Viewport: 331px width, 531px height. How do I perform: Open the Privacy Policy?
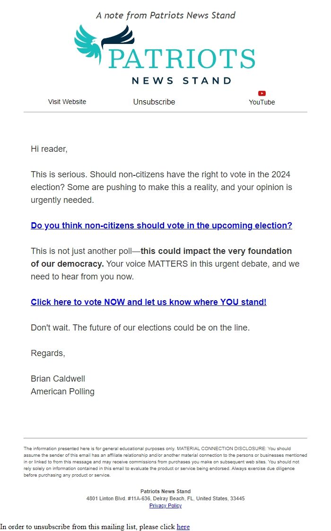165,505
